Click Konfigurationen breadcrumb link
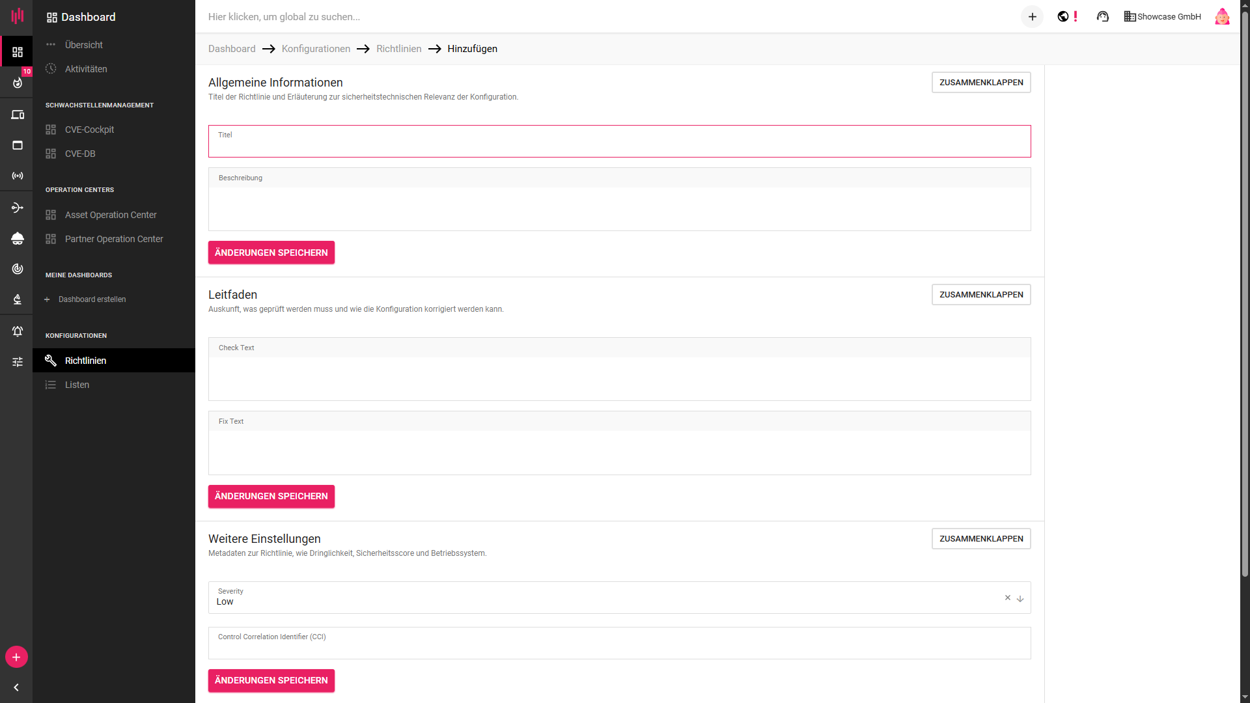Viewport: 1250px width, 703px height. coord(316,49)
